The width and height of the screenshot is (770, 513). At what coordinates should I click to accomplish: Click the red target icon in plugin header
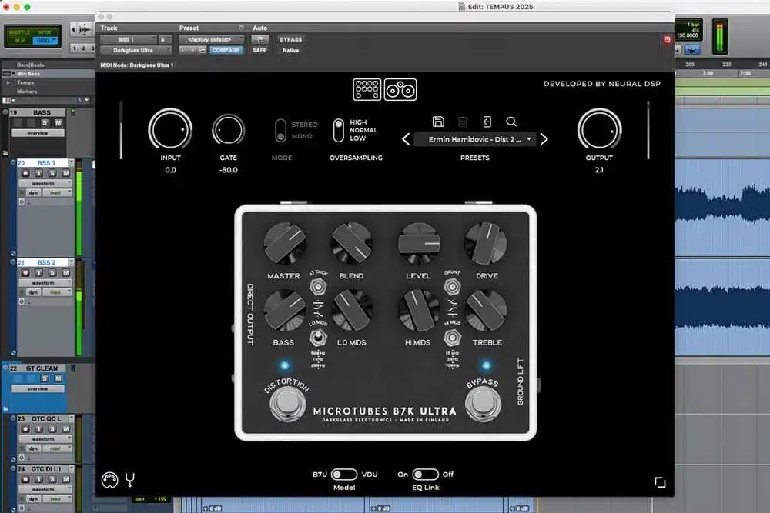[667, 39]
